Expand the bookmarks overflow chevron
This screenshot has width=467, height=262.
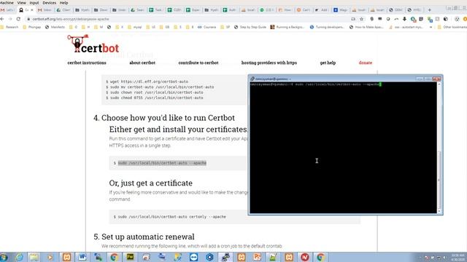point(431,27)
